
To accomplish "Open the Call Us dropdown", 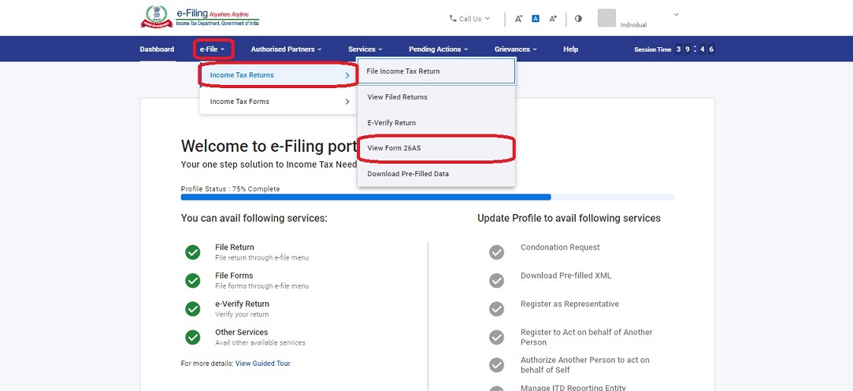I will coord(469,18).
